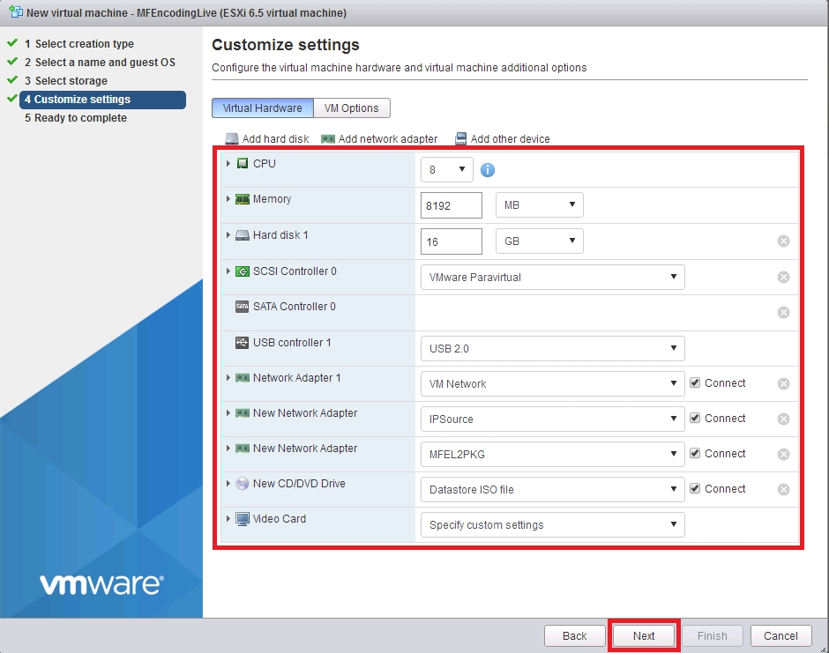Click the Memory module icon
This screenshot has height=653, width=829.
point(243,199)
